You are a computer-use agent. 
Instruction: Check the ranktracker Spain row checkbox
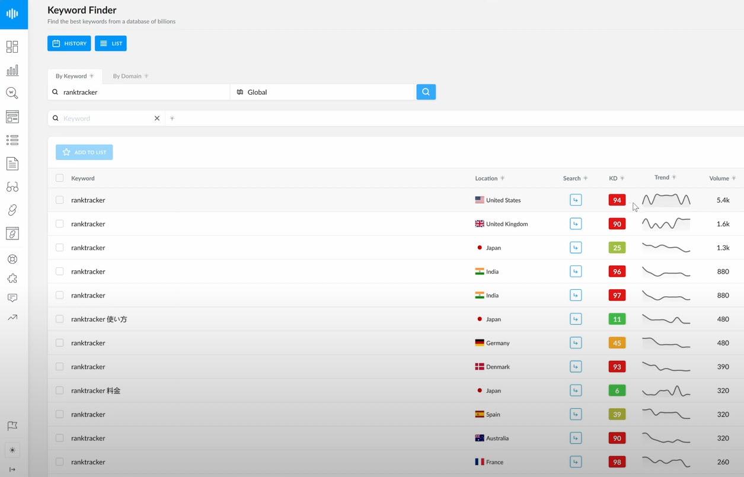pos(59,414)
